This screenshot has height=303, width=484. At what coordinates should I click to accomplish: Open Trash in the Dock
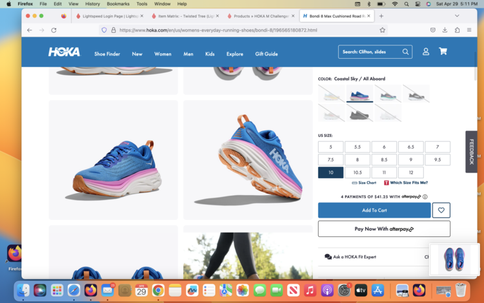point(461,290)
